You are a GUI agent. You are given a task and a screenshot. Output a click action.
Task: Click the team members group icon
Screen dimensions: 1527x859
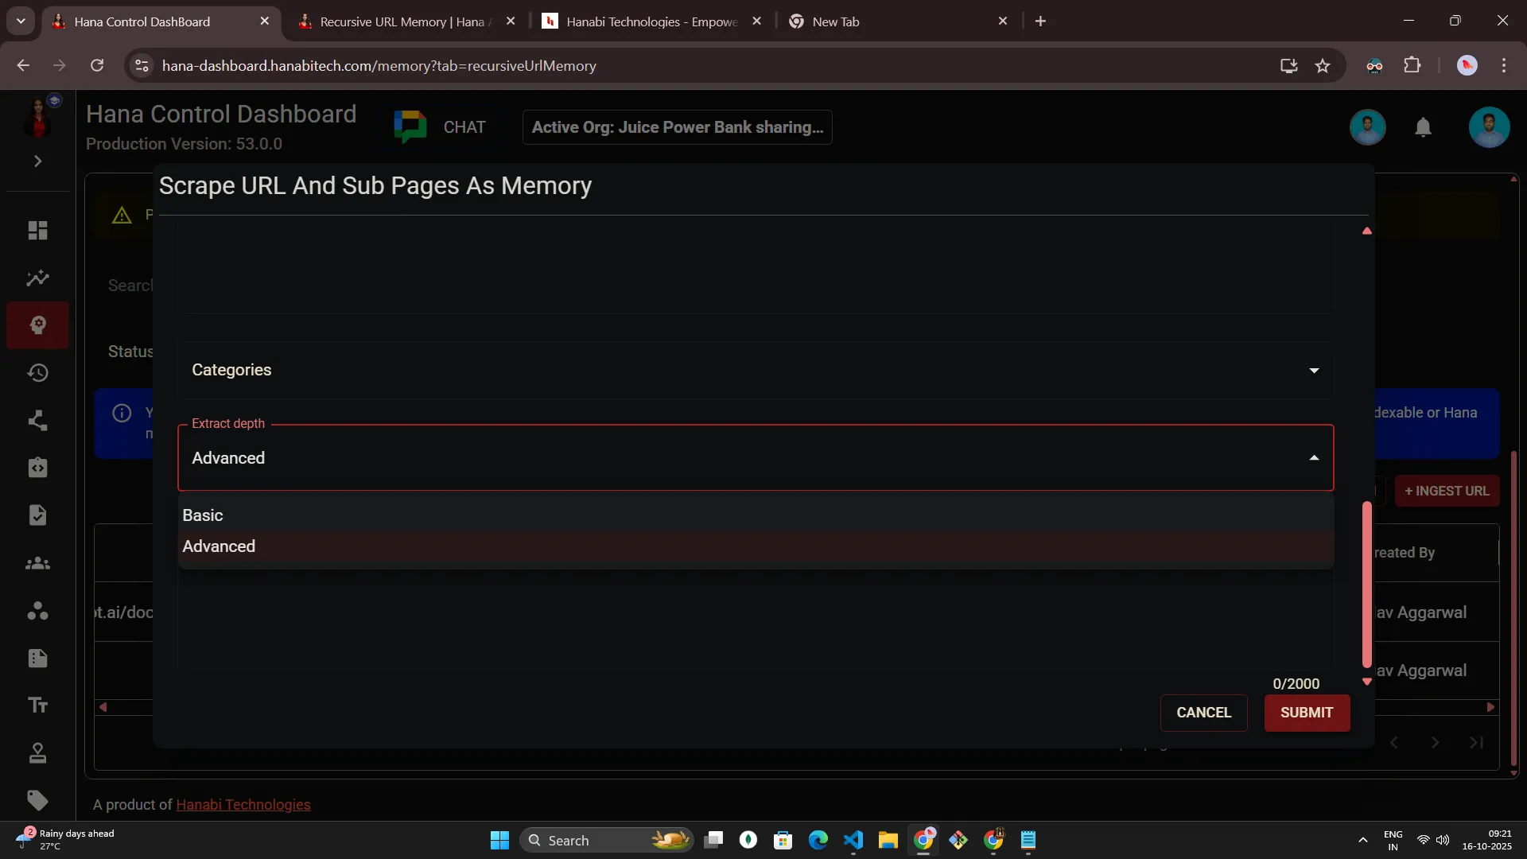click(x=37, y=563)
